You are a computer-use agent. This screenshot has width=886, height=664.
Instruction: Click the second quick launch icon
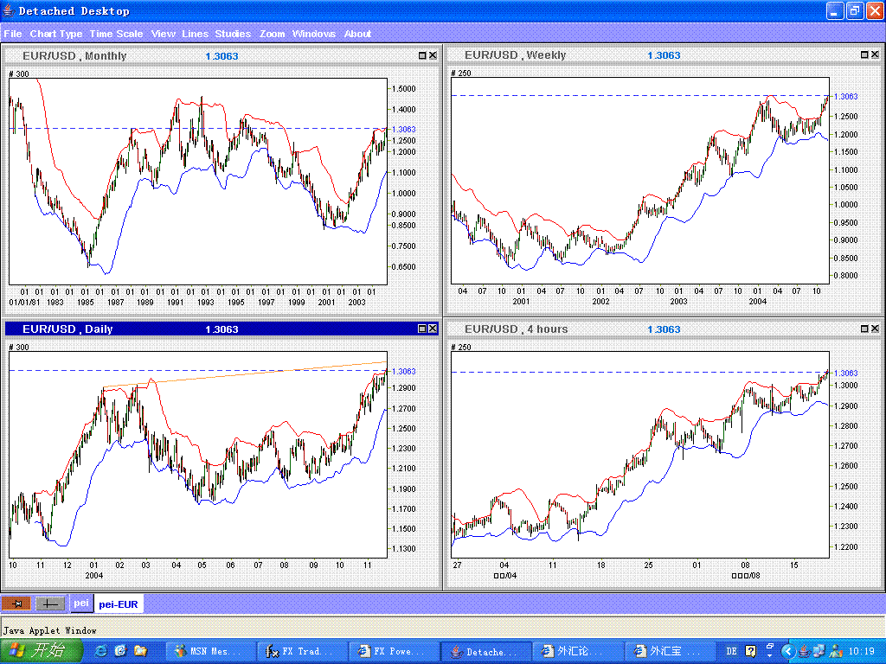coord(120,651)
